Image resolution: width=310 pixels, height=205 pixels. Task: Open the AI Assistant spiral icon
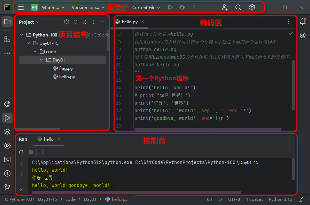[302, 35]
